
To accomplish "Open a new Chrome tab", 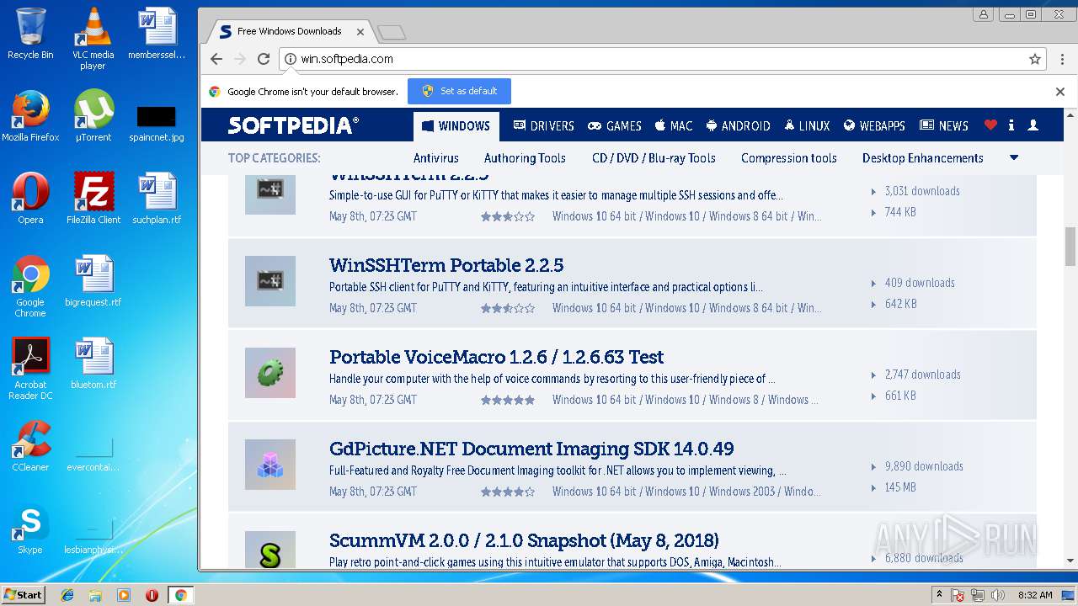I will [392, 33].
